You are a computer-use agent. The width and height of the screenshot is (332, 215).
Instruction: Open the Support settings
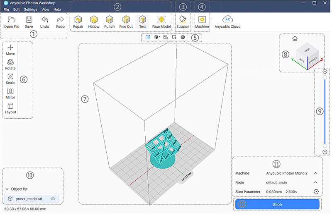coord(183,22)
